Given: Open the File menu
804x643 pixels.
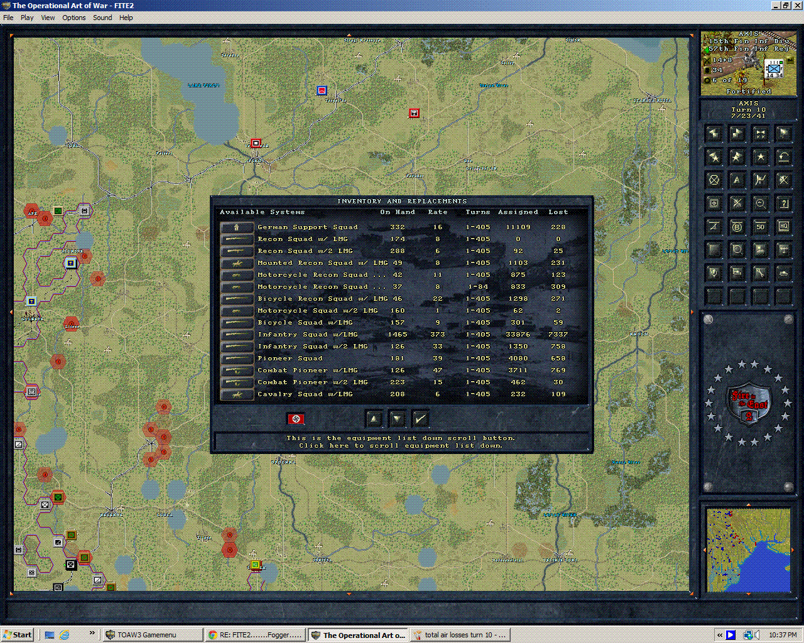Looking at the screenshot, I should point(8,18).
